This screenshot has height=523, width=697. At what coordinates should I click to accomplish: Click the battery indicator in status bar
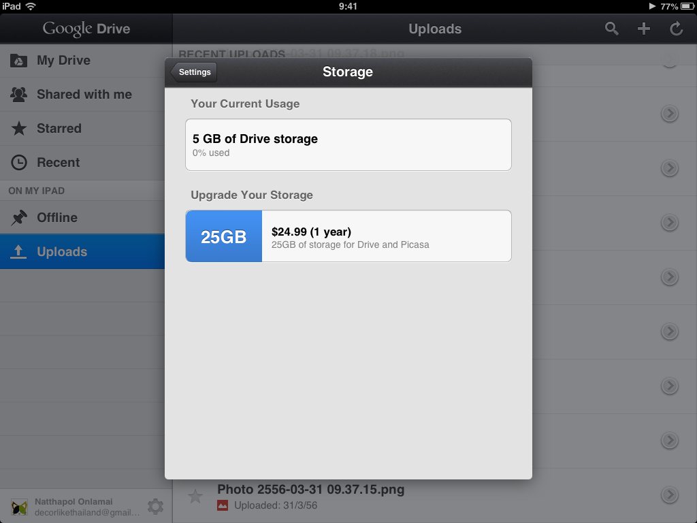coord(687,6)
